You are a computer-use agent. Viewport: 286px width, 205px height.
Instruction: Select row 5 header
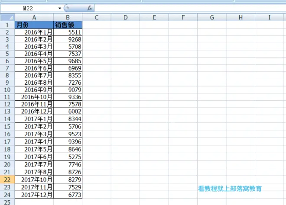[x=7, y=54]
